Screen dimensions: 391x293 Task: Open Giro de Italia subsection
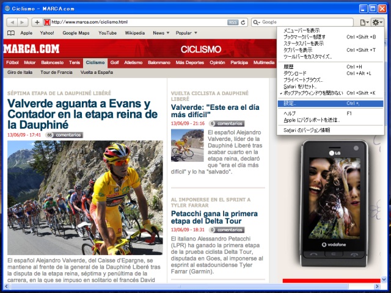tap(20, 72)
